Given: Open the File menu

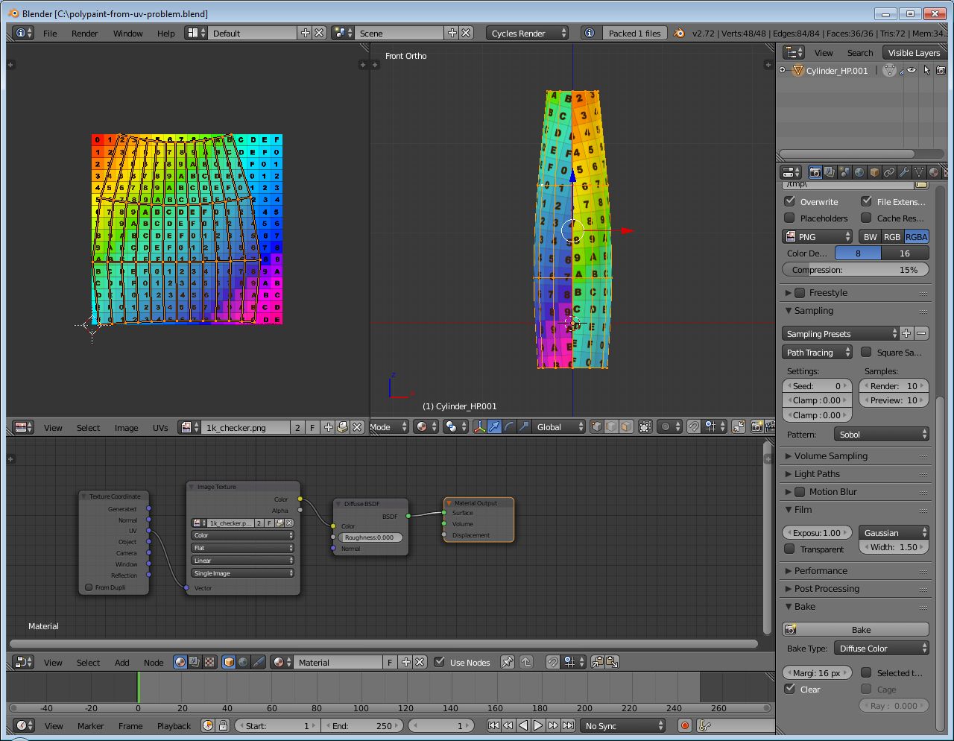Looking at the screenshot, I should [50, 33].
